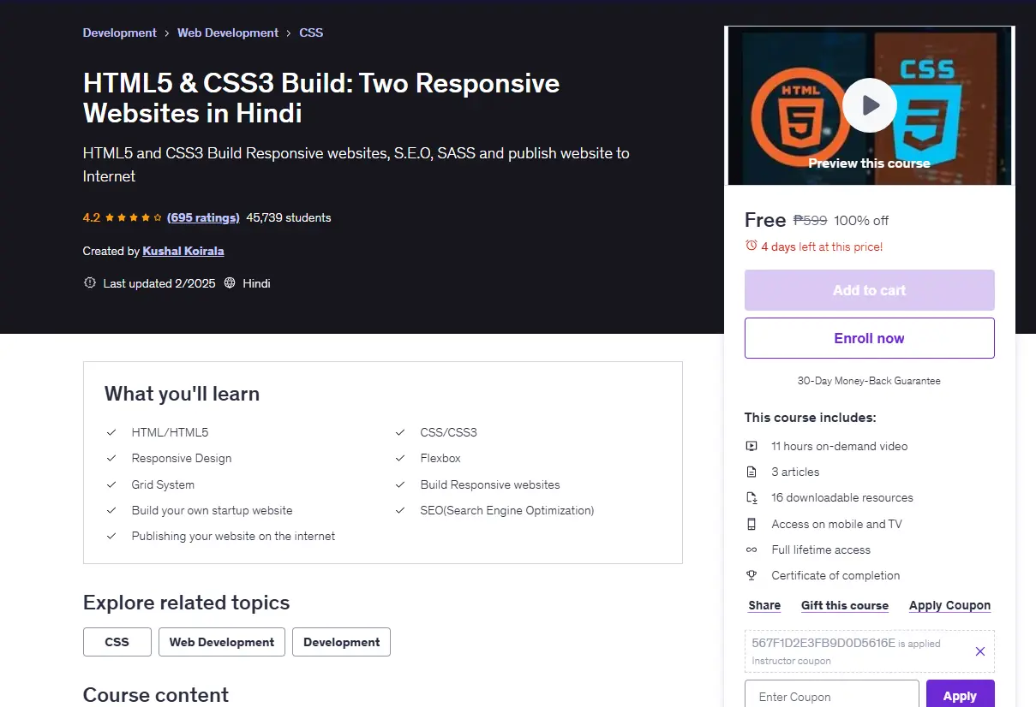Select the Web Development topic chip
Image resolution: width=1036 pixels, height=707 pixels.
pos(222,642)
